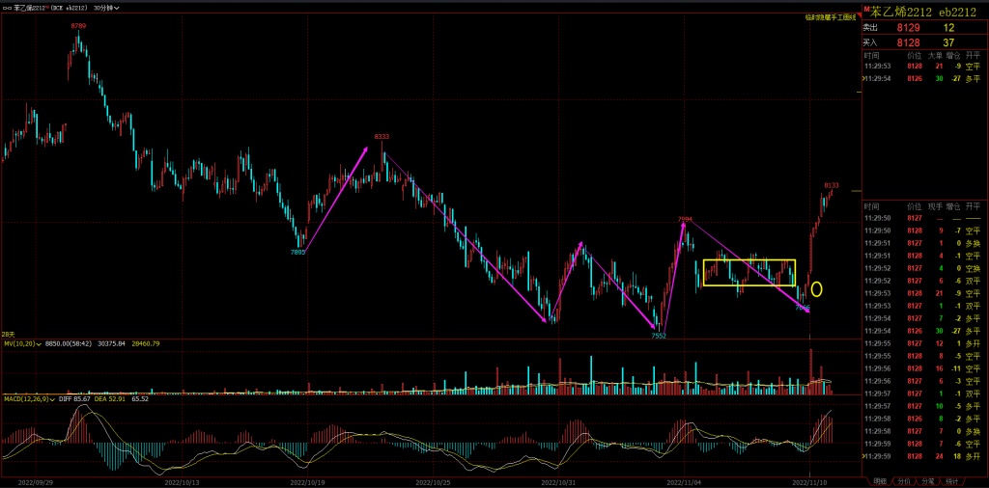This screenshot has width=989, height=488.
Task: Click the 买入 price 8128
Action: point(909,42)
